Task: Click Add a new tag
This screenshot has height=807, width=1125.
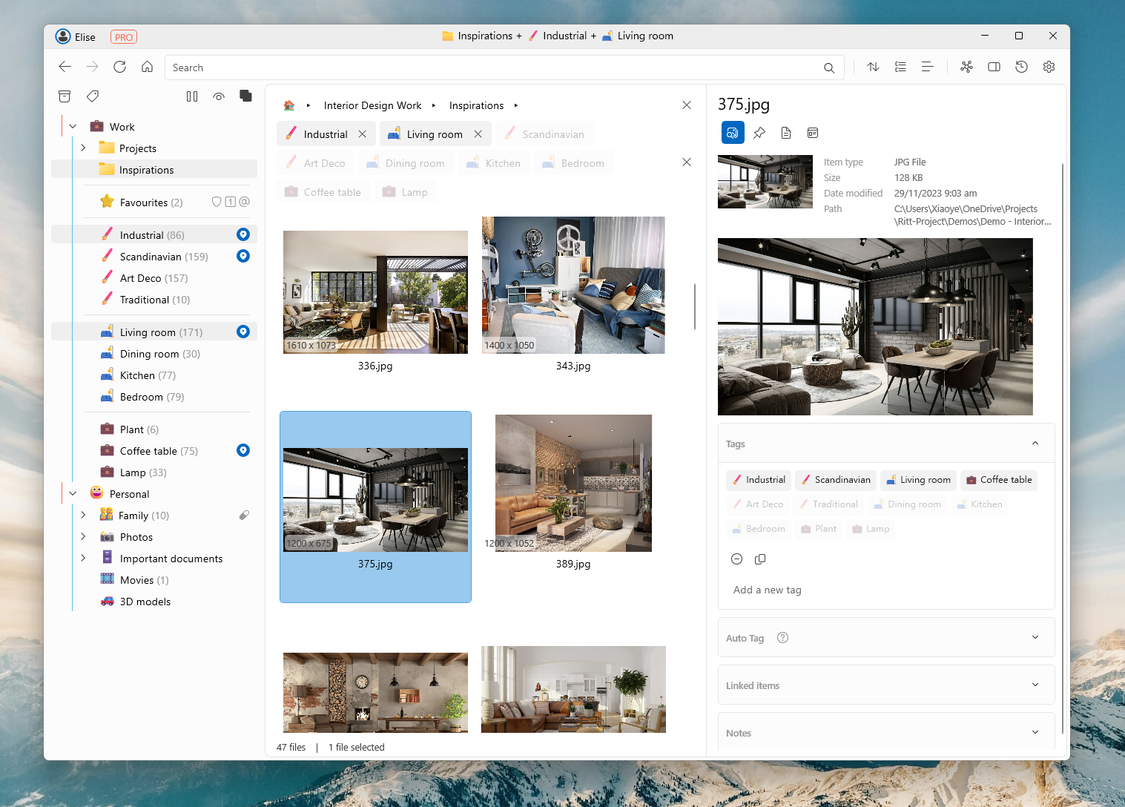Action: [x=767, y=590]
